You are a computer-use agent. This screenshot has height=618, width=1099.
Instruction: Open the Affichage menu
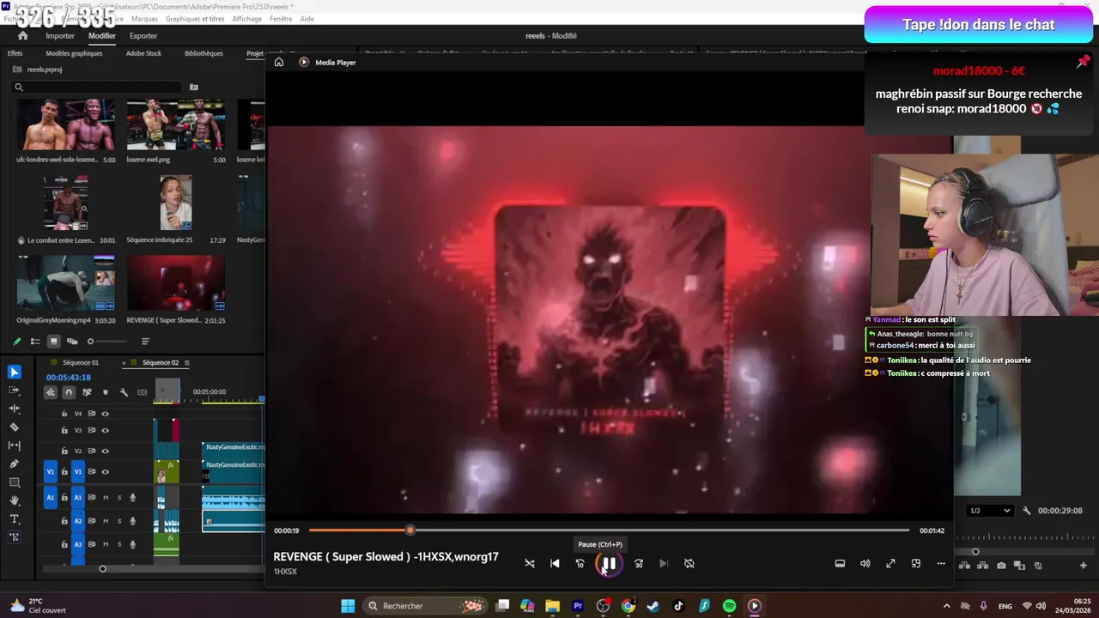247,19
